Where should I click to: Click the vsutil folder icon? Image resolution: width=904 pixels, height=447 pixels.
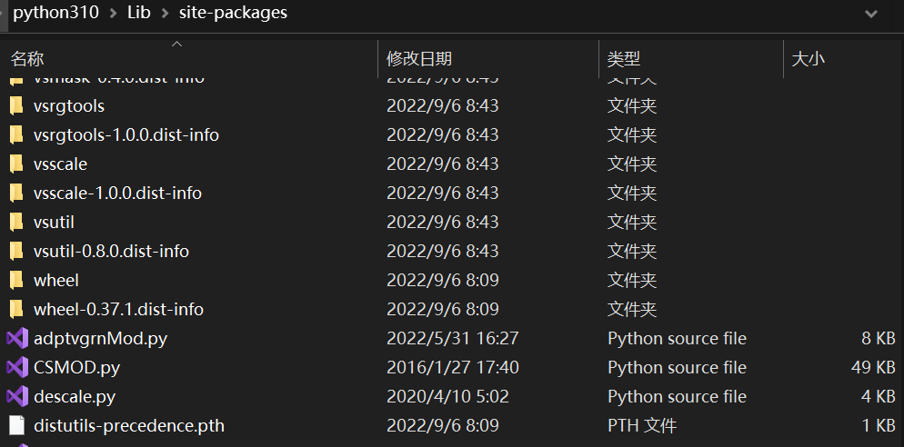[16, 223]
